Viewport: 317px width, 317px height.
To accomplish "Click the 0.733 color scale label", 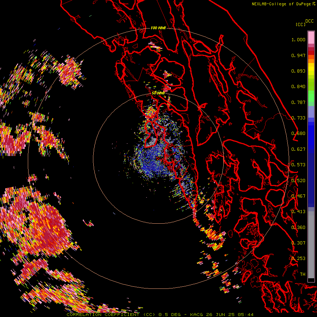I will (298, 118).
